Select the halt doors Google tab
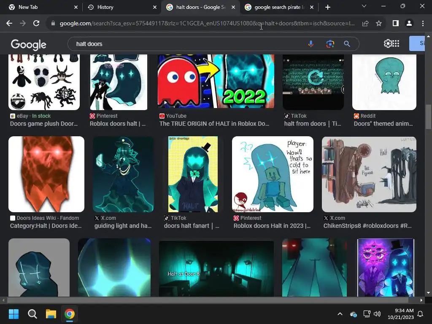The image size is (432, 324). tap(200, 7)
